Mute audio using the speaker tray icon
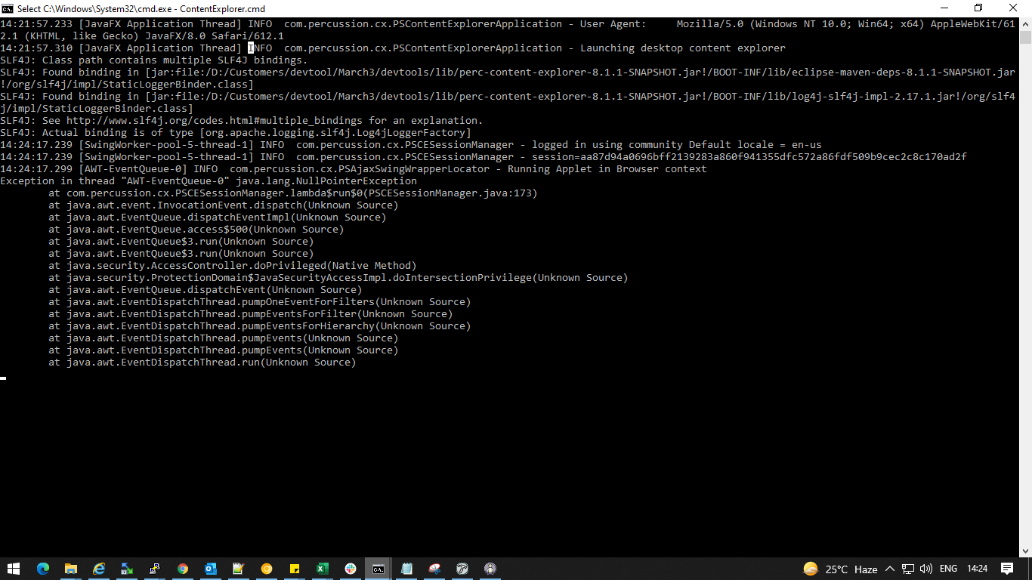 pyautogui.click(x=926, y=569)
